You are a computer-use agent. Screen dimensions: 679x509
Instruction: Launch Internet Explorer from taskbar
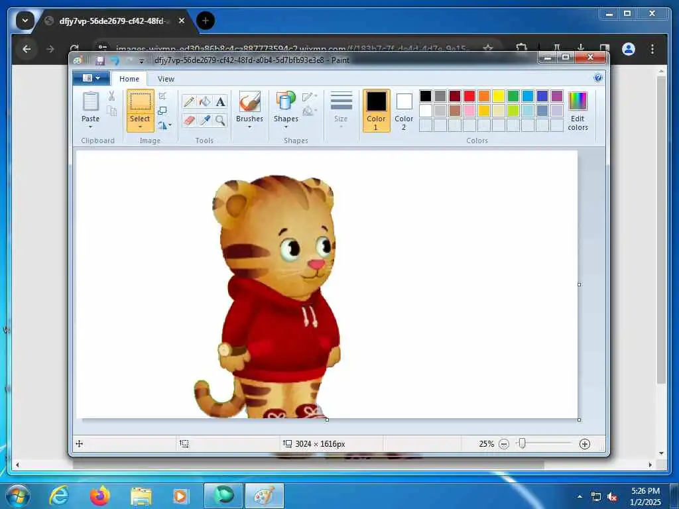[x=59, y=496]
